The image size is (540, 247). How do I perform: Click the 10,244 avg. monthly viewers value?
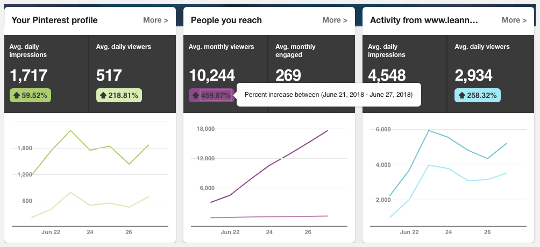[212, 75]
